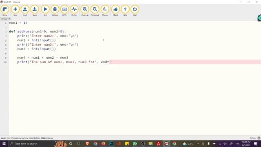
Task: Open WhatsApp from taskbar
Action: [135, 143]
